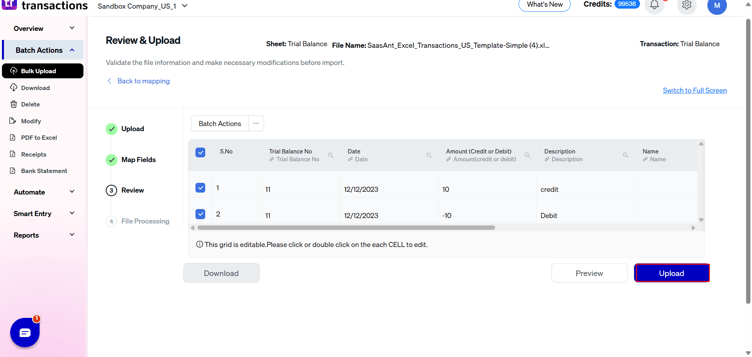Click the grey Download button below grid
752x357 pixels.
click(221, 273)
